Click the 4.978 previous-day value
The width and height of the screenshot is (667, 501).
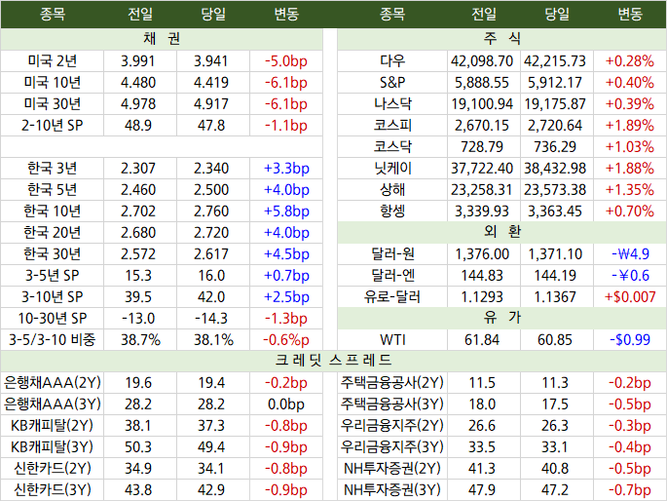click(138, 104)
